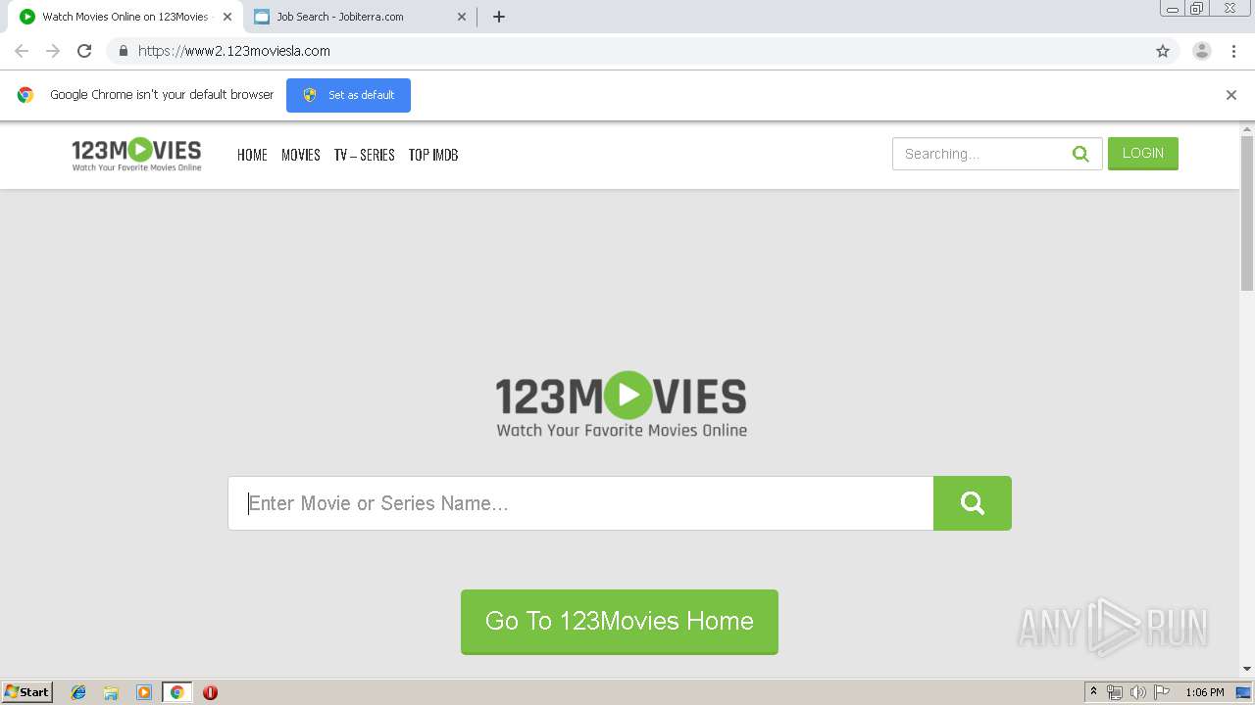Click the Show desktop button
The width and height of the screenshot is (1255, 705).
[x=1244, y=692]
